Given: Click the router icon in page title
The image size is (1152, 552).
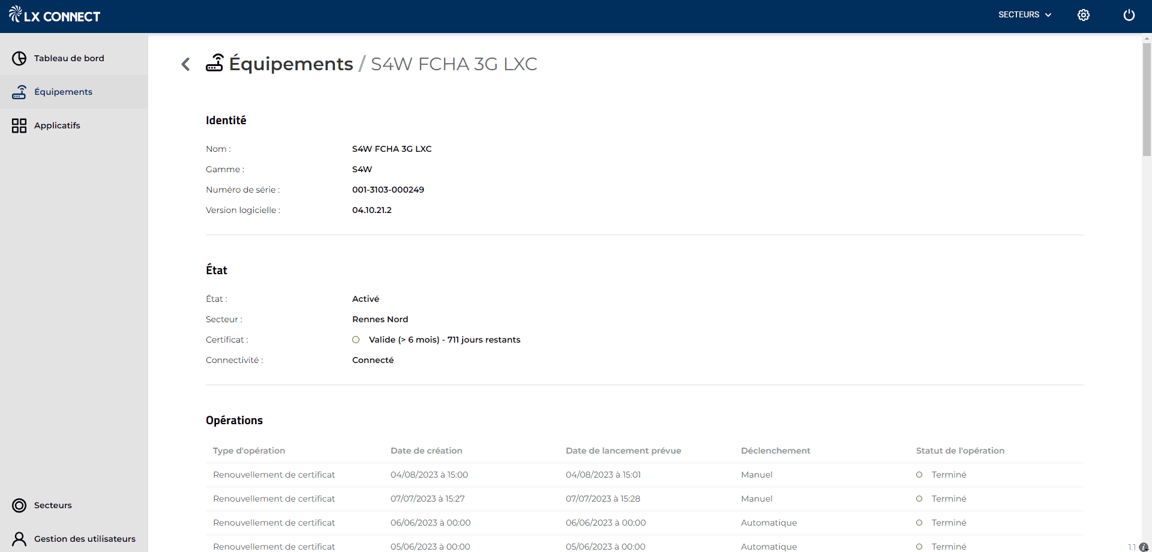Looking at the screenshot, I should [215, 63].
